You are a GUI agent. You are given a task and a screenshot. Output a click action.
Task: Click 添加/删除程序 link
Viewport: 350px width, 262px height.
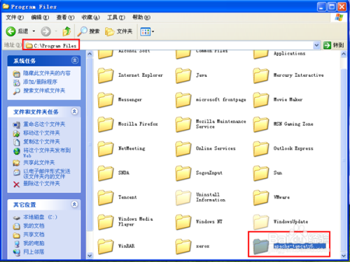[x=40, y=82]
